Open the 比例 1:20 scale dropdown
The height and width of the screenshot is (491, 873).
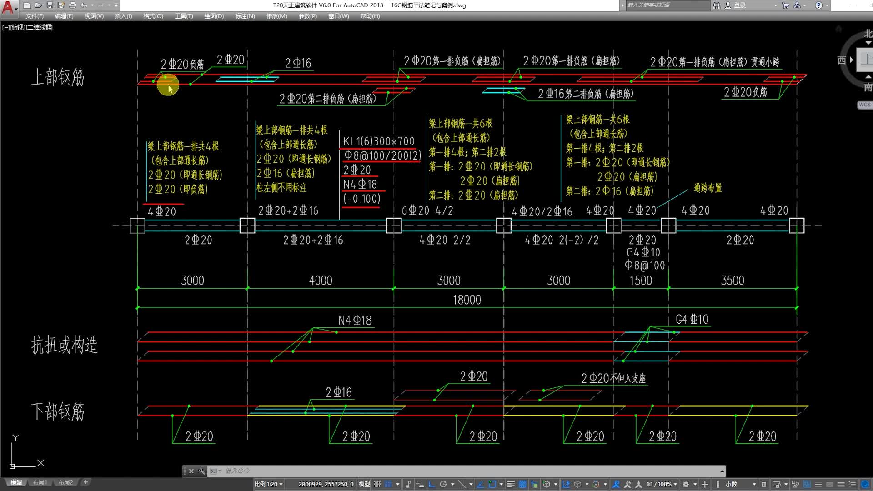pyautogui.click(x=268, y=484)
